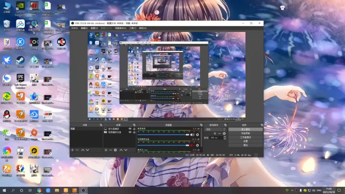345x194 pixels.
Task: Open the Origin desktop shortcut
Action: [34, 134]
